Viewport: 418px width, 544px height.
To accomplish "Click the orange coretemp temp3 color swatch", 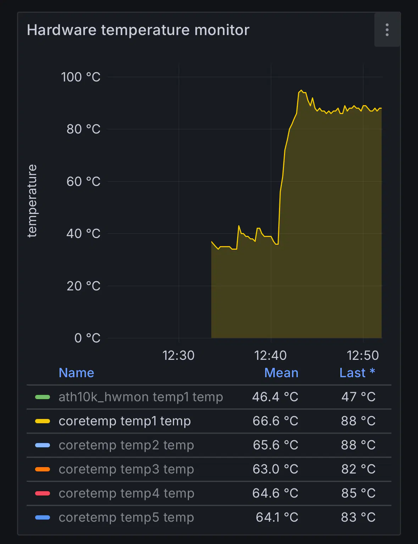I will coord(43,469).
